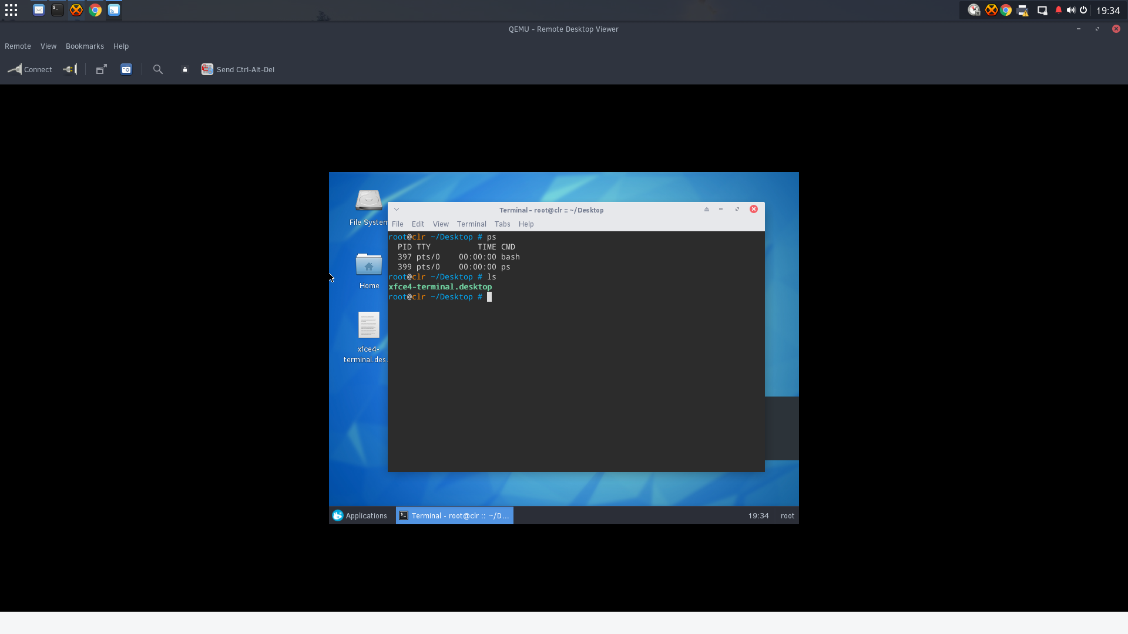Viewport: 1128px width, 634px height.
Task: Click the terminal prompt cursor line
Action: (440, 297)
